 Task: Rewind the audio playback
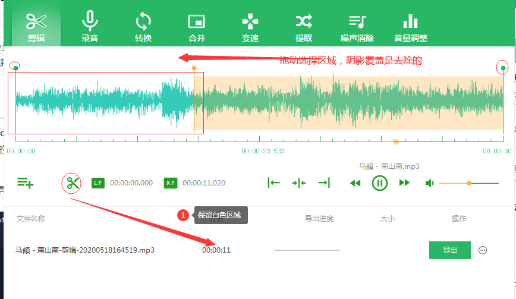click(355, 183)
